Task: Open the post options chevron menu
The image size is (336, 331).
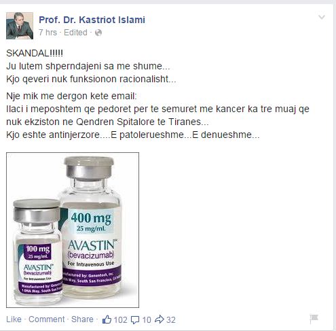Action: (322, 17)
